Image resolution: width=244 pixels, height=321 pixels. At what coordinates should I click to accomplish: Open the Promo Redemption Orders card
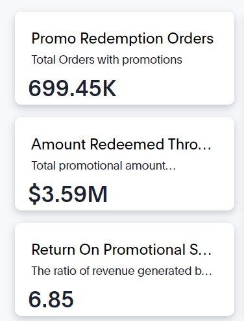pos(125,58)
